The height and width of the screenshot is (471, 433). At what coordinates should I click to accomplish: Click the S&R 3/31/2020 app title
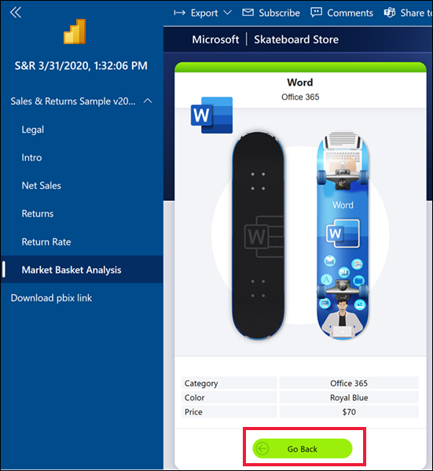click(81, 66)
